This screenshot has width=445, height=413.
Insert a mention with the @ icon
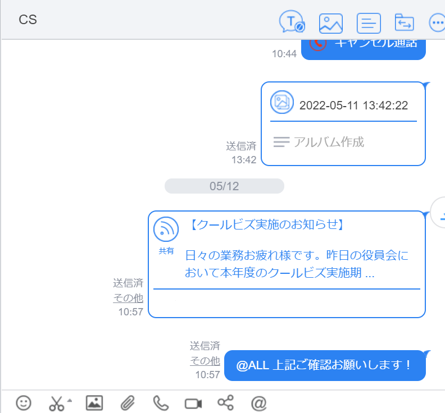[x=258, y=402]
